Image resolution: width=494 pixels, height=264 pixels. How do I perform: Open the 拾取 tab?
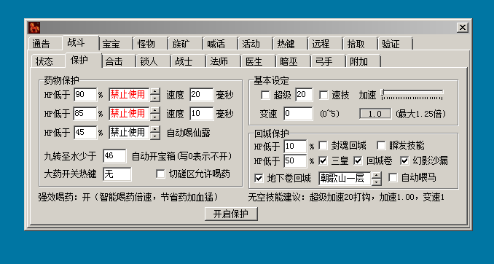click(360, 44)
